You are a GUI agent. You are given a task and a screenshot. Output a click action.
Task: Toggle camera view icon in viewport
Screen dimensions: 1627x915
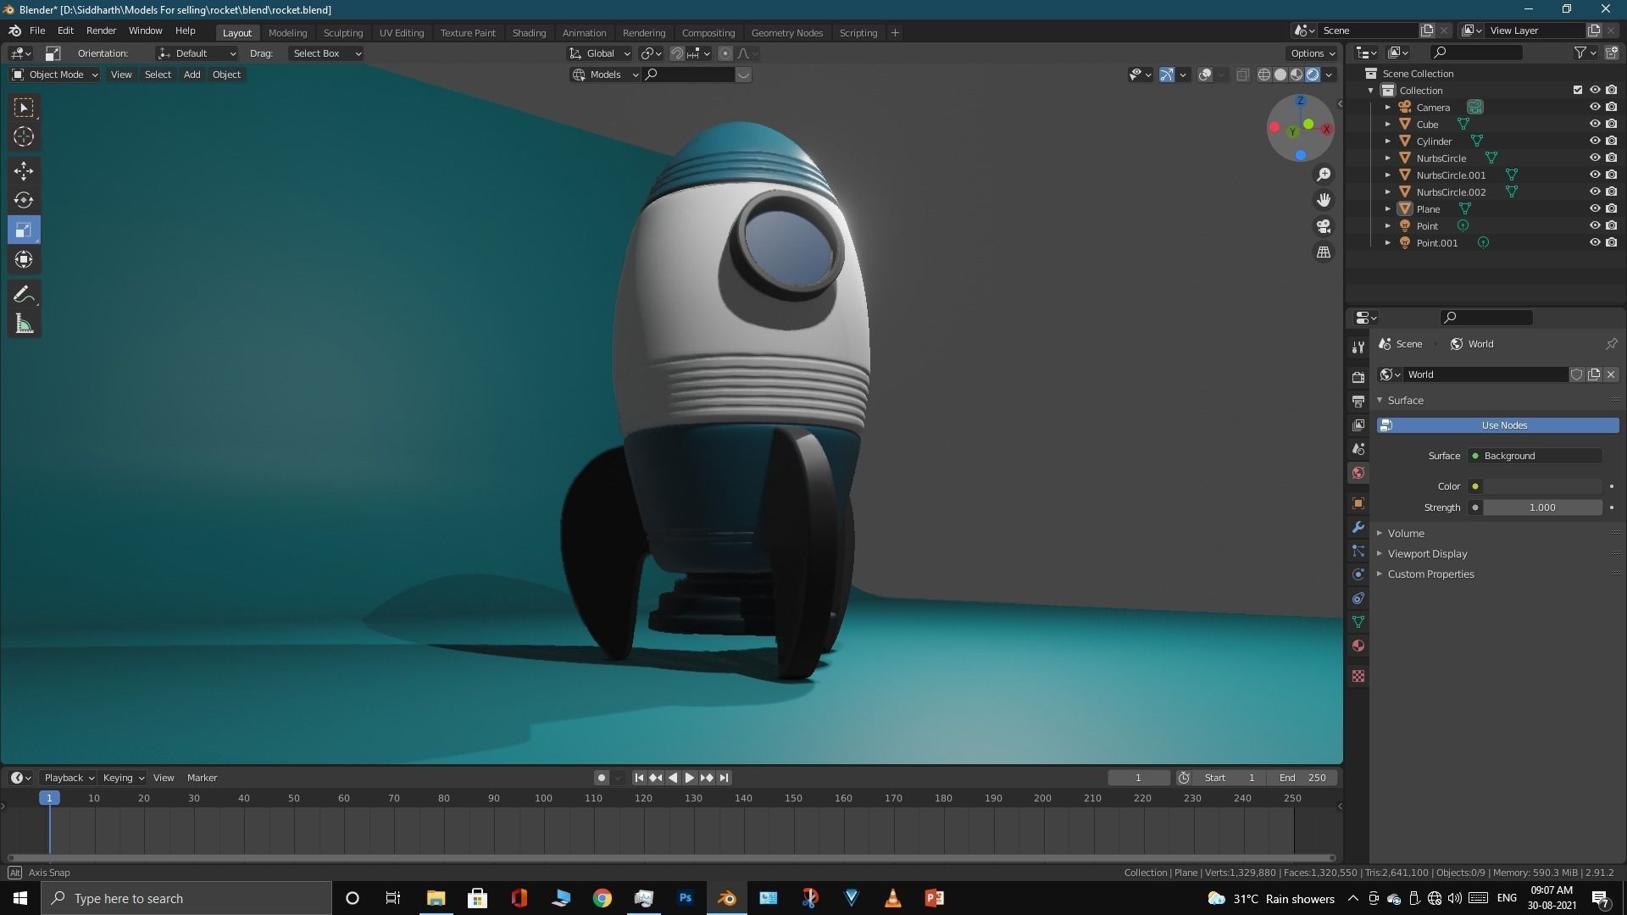1323,226
